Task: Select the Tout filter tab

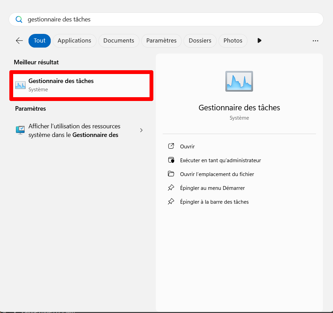Action: click(x=39, y=40)
